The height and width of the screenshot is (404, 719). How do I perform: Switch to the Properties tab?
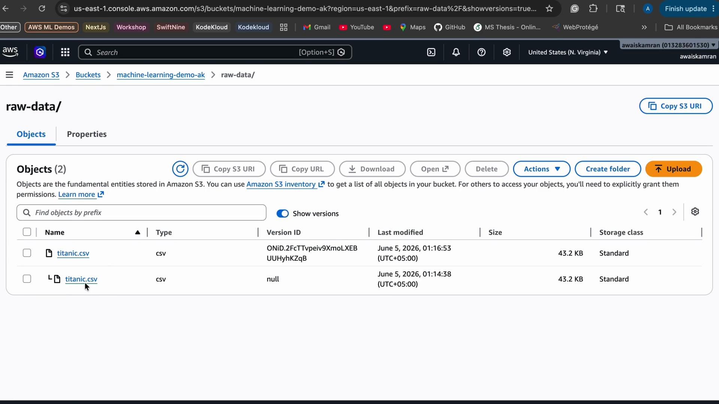[87, 134]
